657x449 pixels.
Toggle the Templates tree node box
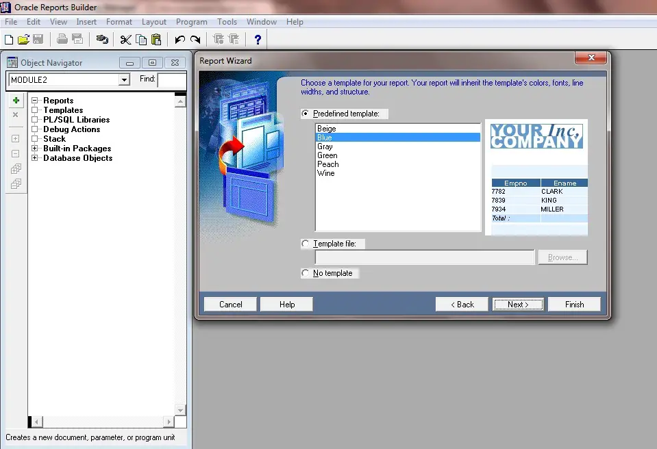(x=35, y=110)
